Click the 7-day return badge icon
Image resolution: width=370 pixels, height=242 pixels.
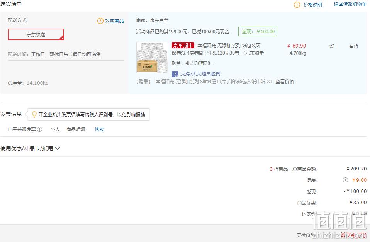pos(175,74)
